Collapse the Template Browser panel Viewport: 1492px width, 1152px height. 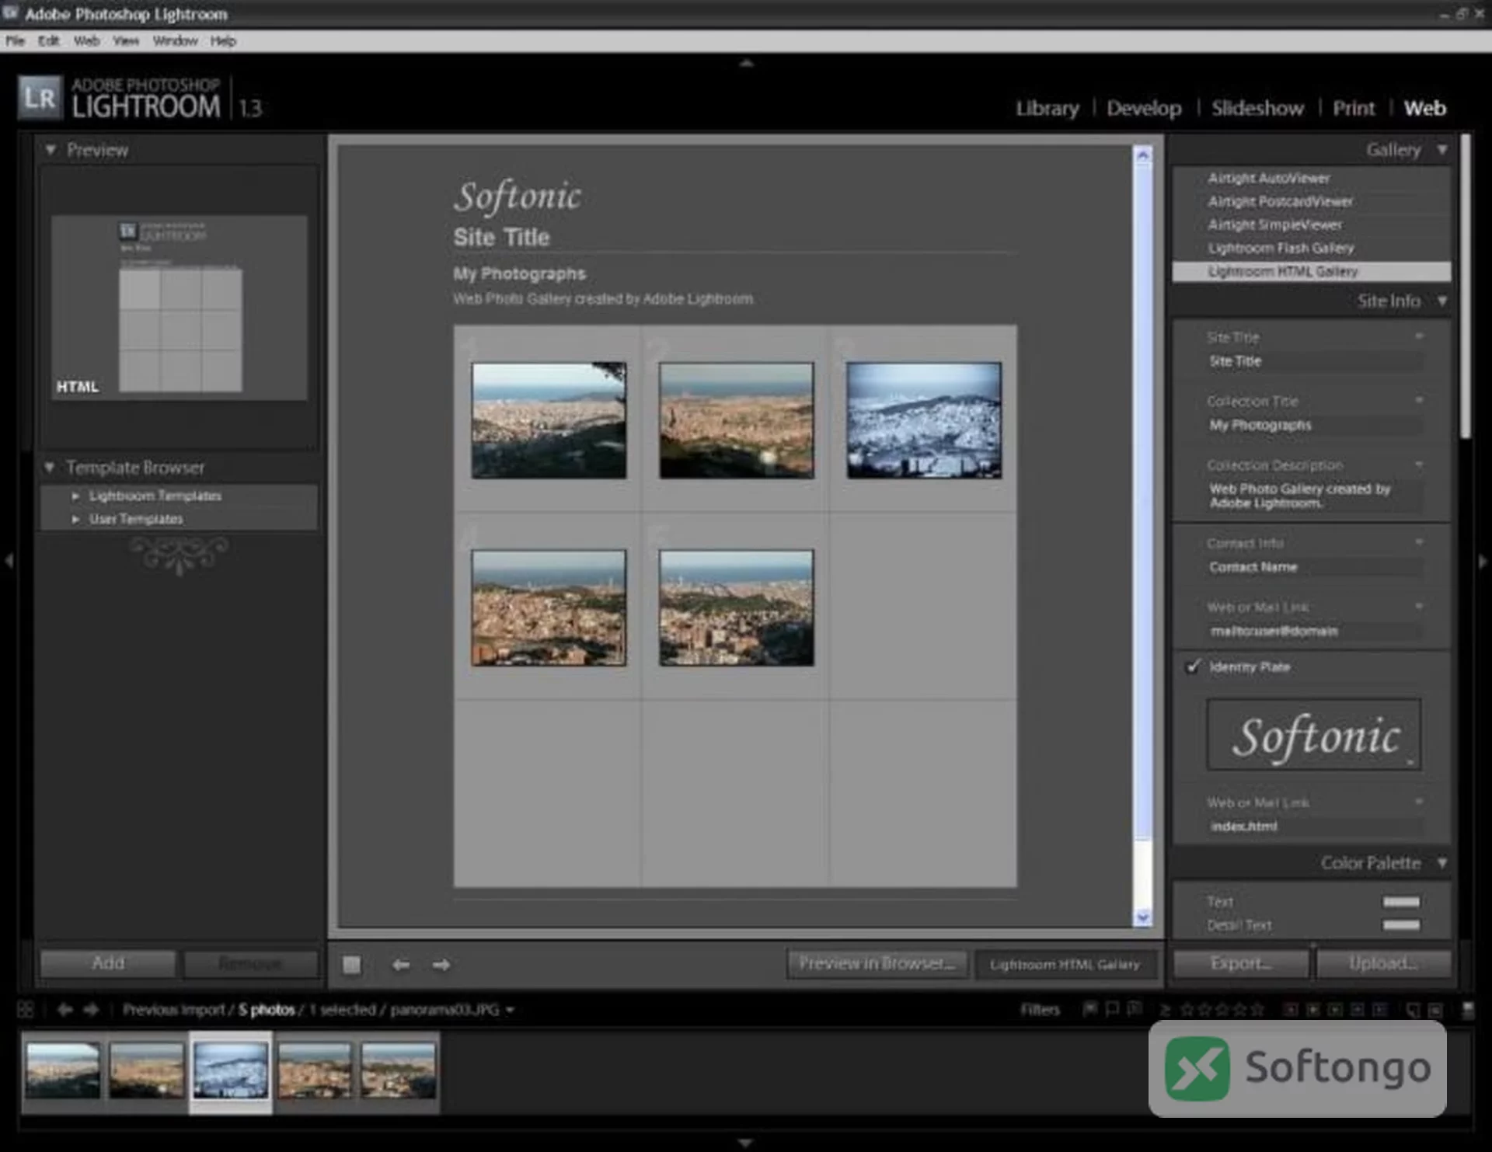(51, 467)
